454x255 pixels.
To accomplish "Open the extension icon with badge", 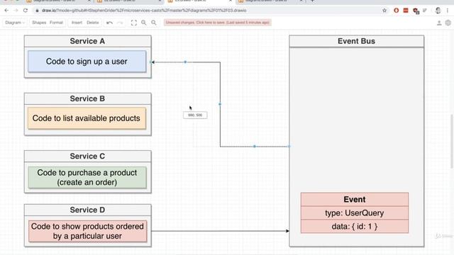I will pos(416,11).
